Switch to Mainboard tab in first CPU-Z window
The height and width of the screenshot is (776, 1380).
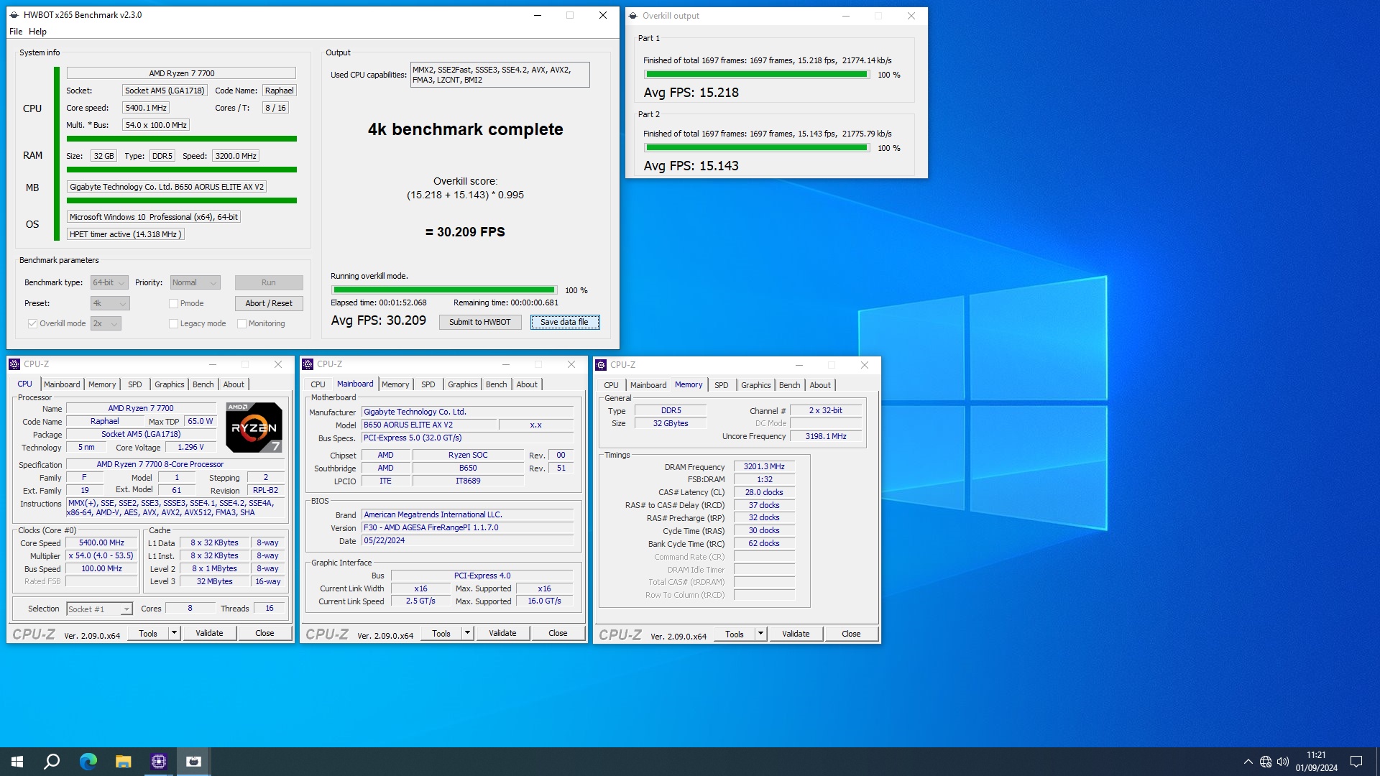click(x=62, y=384)
